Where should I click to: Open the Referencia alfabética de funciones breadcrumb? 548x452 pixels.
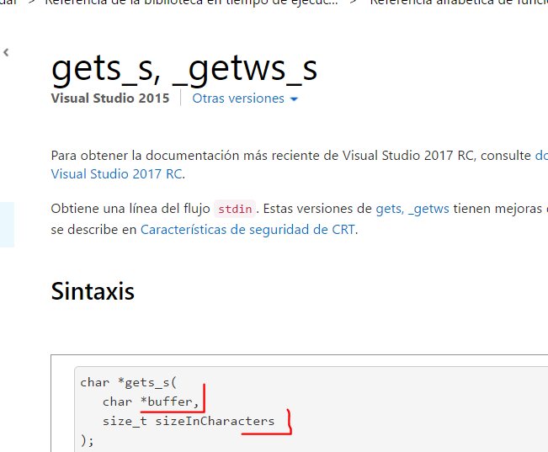click(x=459, y=3)
